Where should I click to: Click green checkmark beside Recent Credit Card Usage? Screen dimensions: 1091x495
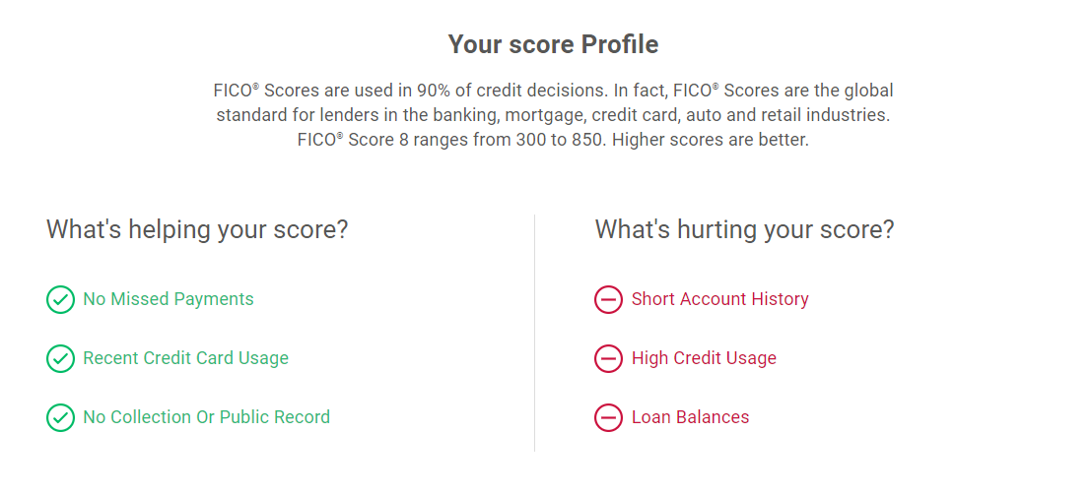tap(60, 359)
